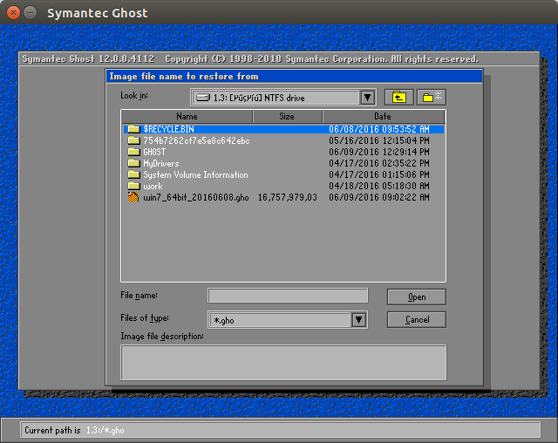The image size is (558, 443).
Task: Click the Image file description box
Action: tap(283, 363)
